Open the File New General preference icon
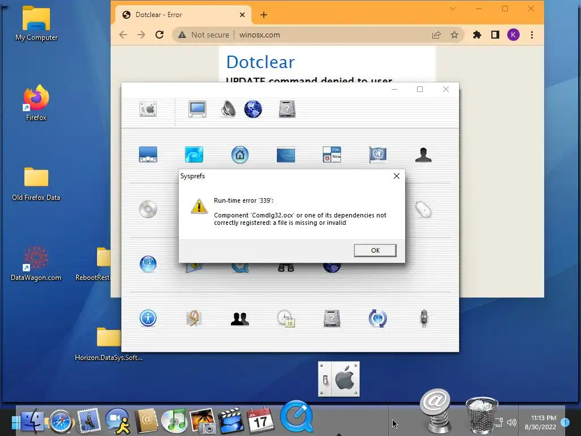Viewport: 581px width, 436px height. [331, 154]
